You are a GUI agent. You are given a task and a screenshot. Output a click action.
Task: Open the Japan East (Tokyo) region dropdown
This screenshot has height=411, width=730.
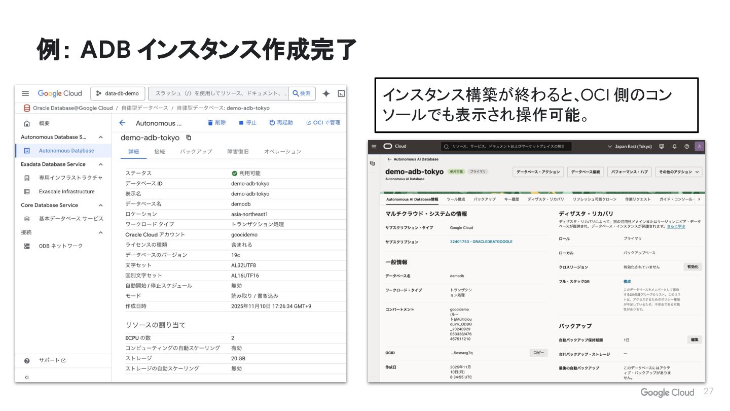629,146
